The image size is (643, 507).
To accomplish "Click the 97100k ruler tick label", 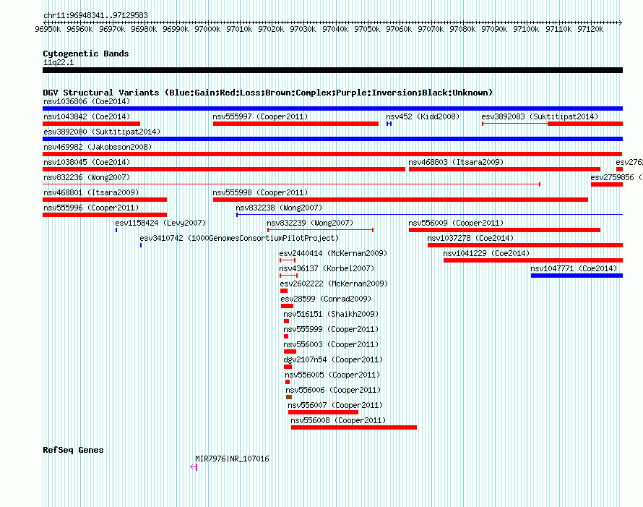I will tap(526, 29).
